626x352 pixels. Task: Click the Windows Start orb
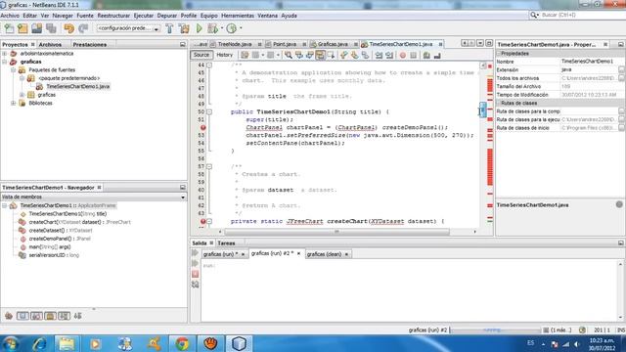point(11,343)
